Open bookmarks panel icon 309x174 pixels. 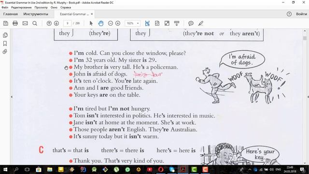[5, 43]
